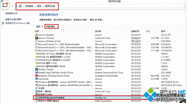Click the NVIDIA 3D Vision driver icon

(36, 54)
